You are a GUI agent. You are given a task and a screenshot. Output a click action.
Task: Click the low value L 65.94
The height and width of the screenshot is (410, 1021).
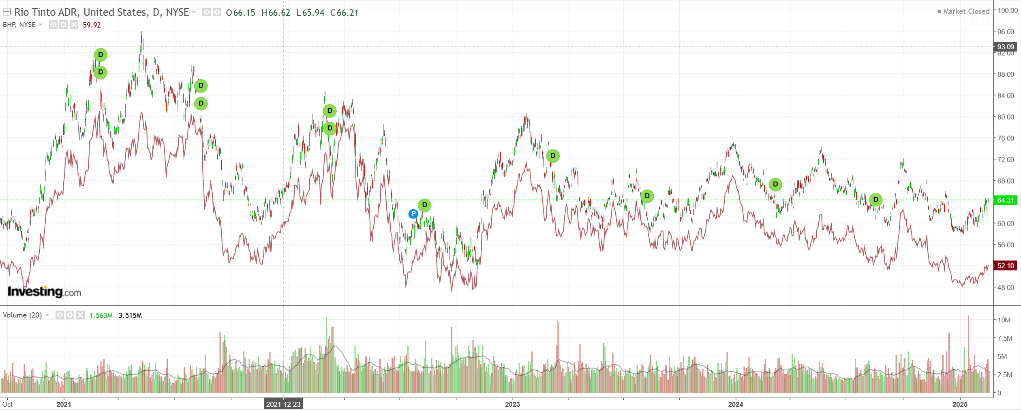(x=310, y=13)
